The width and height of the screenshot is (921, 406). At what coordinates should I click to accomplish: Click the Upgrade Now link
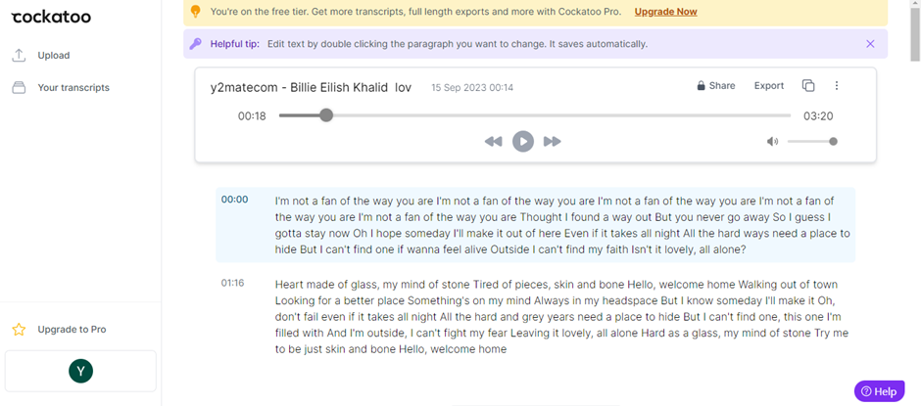pyautogui.click(x=665, y=12)
